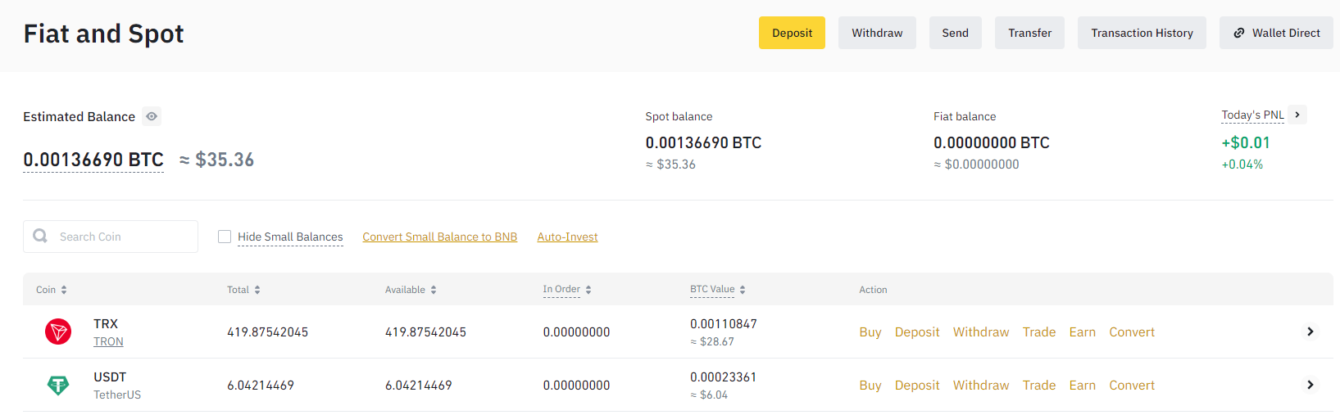
Task: Expand the USDT row chevron
Action: coord(1310,385)
